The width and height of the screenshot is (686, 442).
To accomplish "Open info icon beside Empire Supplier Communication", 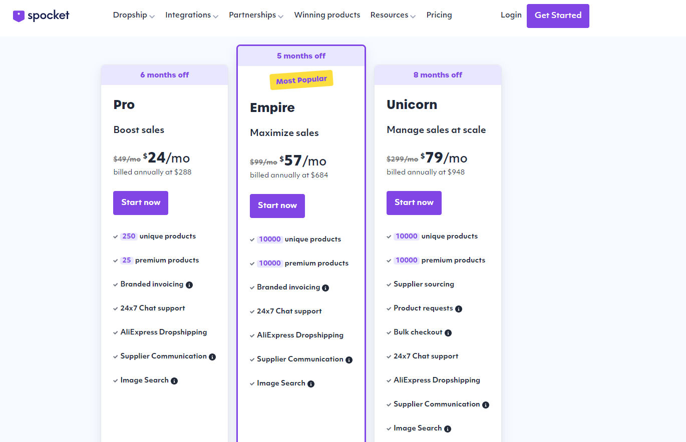I will [349, 360].
